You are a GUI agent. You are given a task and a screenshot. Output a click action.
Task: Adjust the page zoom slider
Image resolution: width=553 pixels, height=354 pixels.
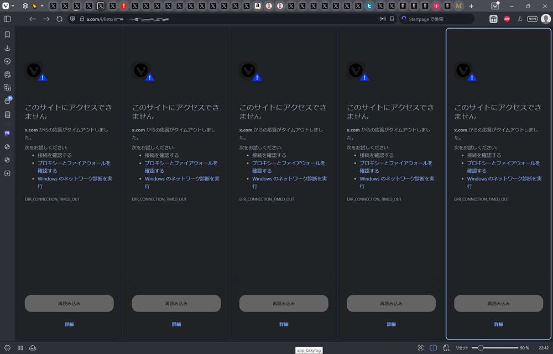click(495, 348)
